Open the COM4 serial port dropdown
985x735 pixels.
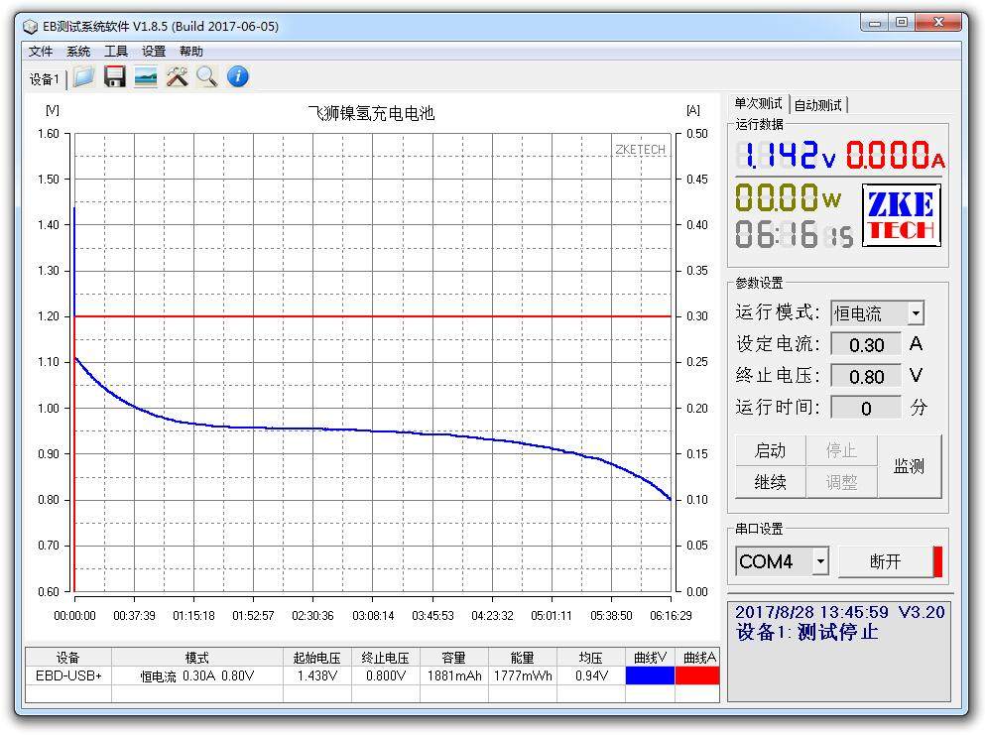(x=820, y=562)
